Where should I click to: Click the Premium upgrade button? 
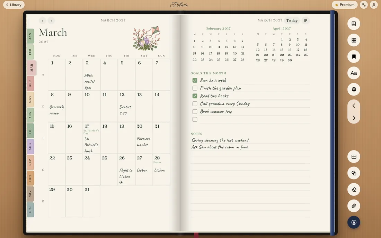point(345,5)
